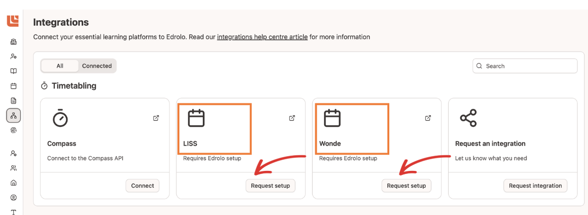The width and height of the screenshot is (588, 215).
Task: Select the All filter tab
Action: point(60,66)
